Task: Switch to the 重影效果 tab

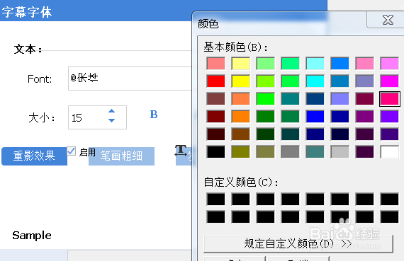Action: click(x=34, y=156)
